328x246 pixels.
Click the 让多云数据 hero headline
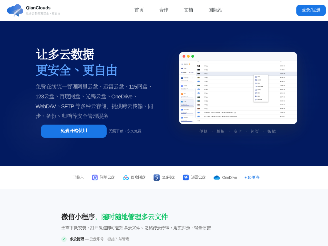pos(65,54)
